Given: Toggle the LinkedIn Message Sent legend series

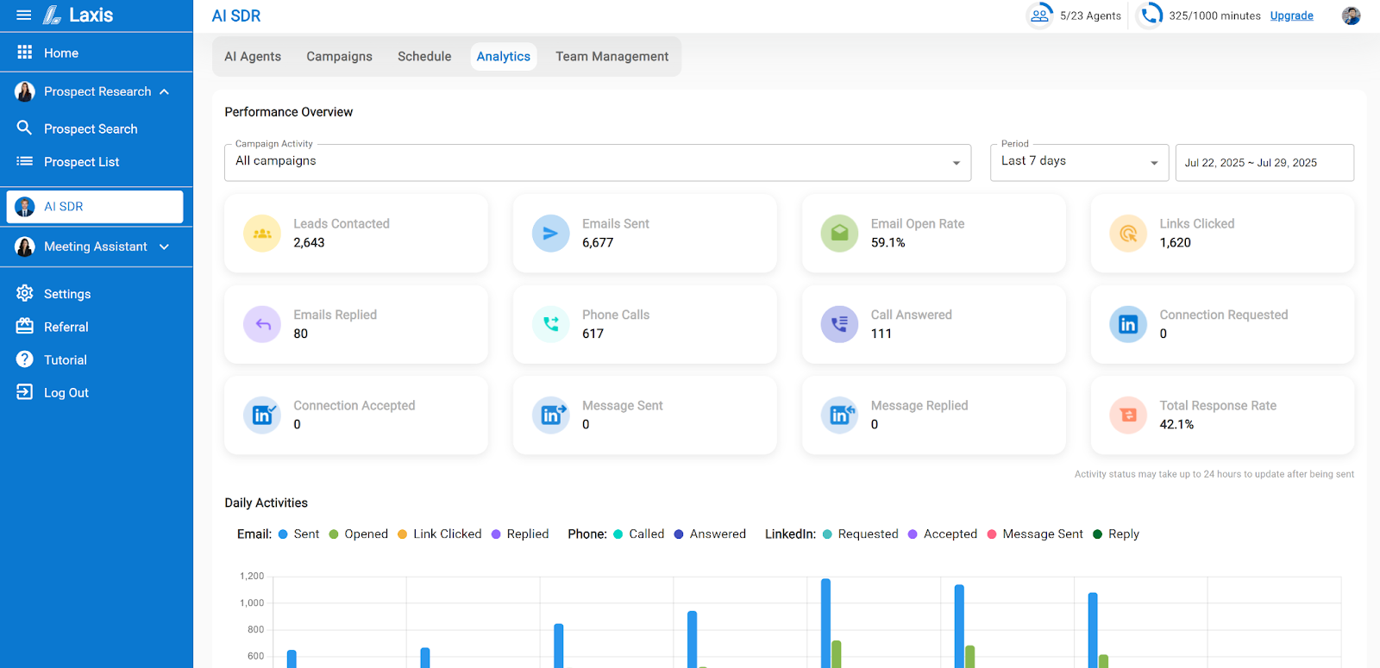Looking at the screenshot, I should click(1035, 534).
